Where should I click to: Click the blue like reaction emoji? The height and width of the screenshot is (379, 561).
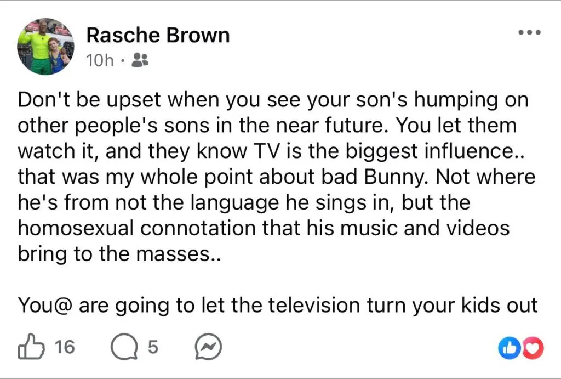[x=508, y=347]
